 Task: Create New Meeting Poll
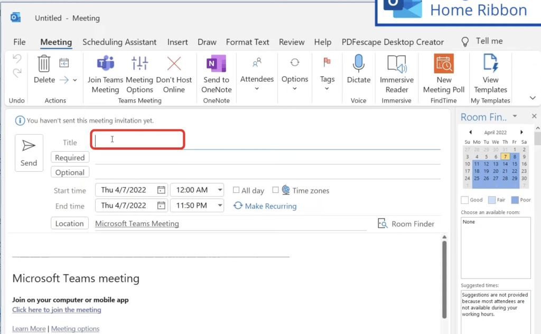444,74
